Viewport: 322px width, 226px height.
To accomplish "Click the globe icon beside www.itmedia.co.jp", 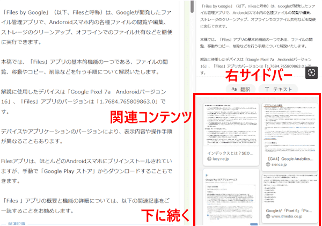I will click(x=268, y=216).
